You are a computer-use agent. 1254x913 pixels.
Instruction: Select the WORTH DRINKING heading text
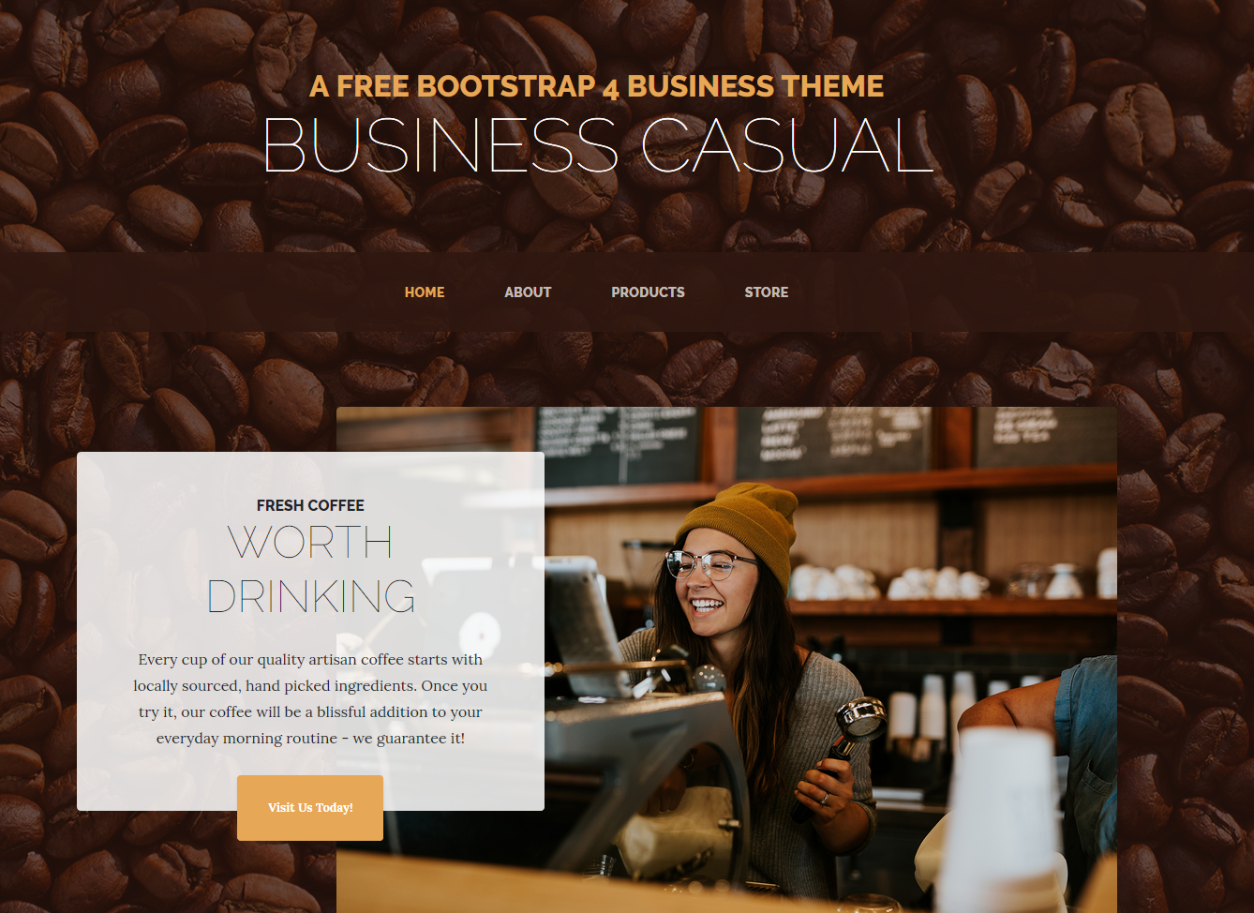(310, 569)
